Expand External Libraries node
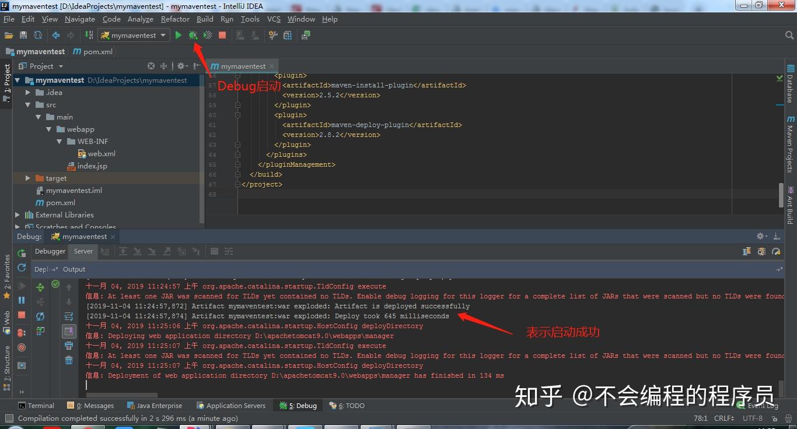The image size is (797, 429). click(17, 215)
